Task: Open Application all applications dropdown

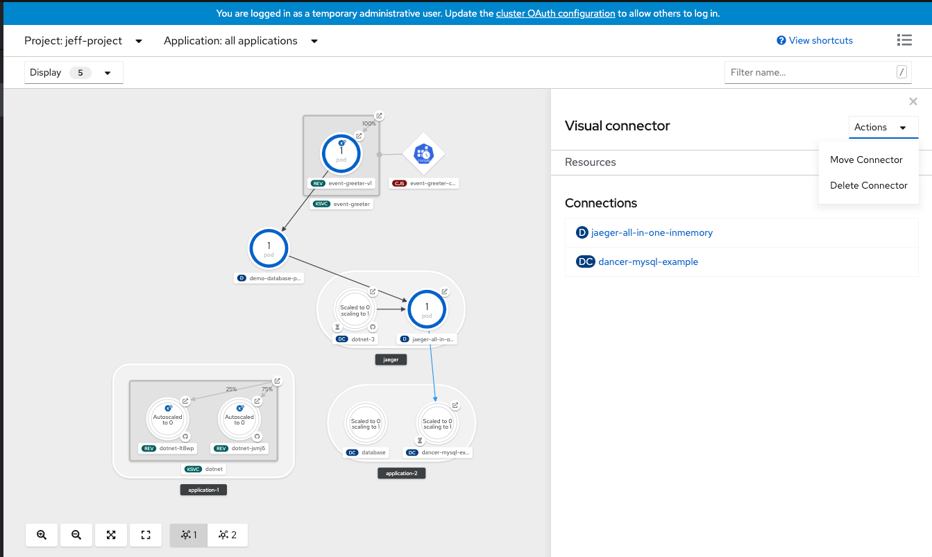Action: (241, 41)
